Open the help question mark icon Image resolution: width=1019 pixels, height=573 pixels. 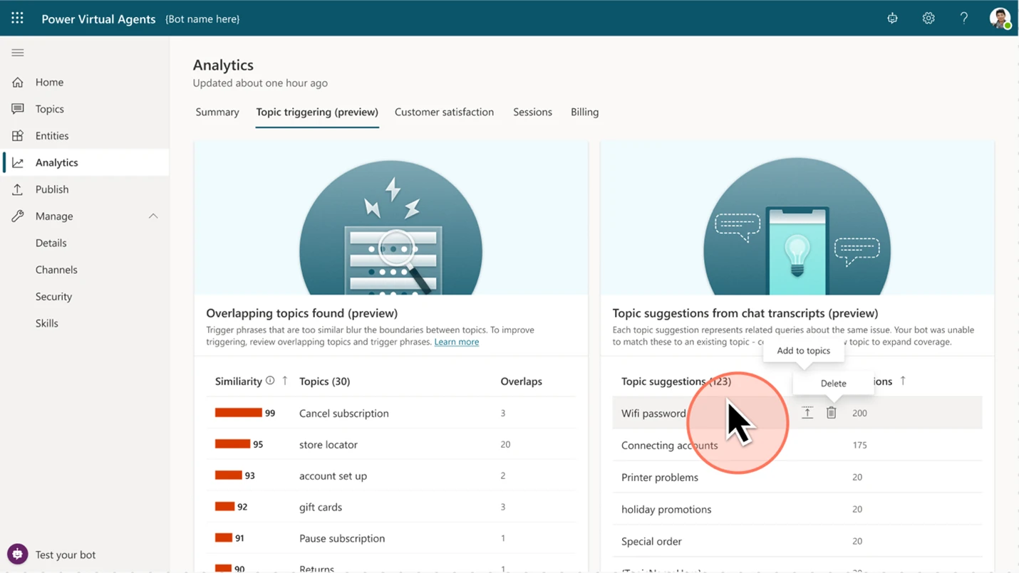(x=963, y=19)
